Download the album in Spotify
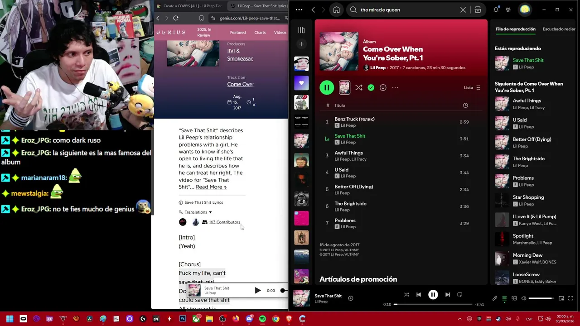580x326 pixels. [x=383, y=87]
